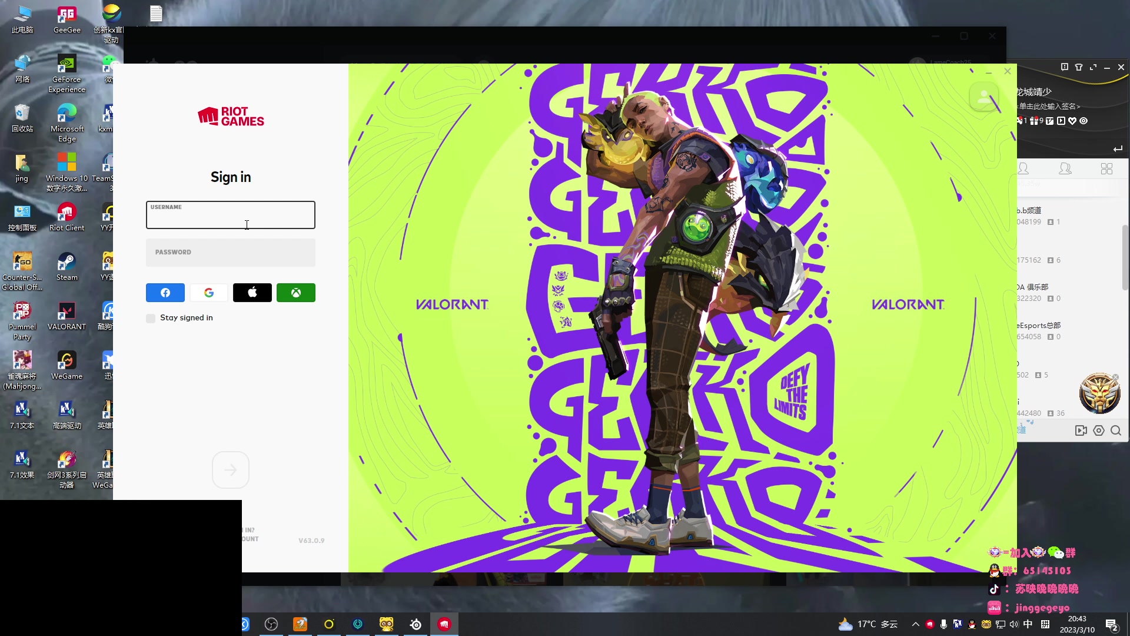Open the teal power-icon app on taskbar
The image size is (1130, 636).
[358, 624]
